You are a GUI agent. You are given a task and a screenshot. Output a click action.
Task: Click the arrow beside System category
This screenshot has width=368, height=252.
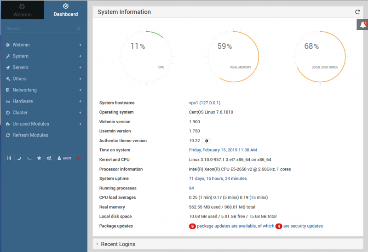pyautogui.click(x=80, y=56)
